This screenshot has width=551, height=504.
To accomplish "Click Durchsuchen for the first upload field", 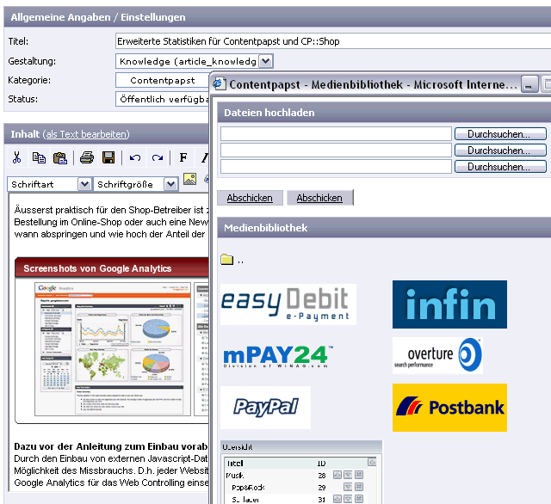I will [x=500, y=134].
